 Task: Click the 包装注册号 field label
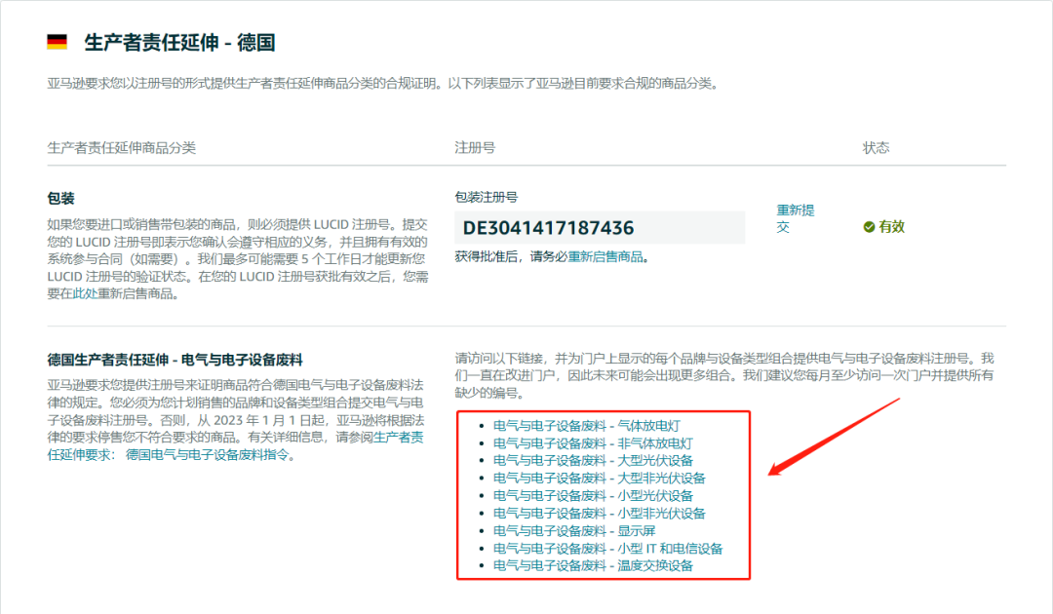487,197
